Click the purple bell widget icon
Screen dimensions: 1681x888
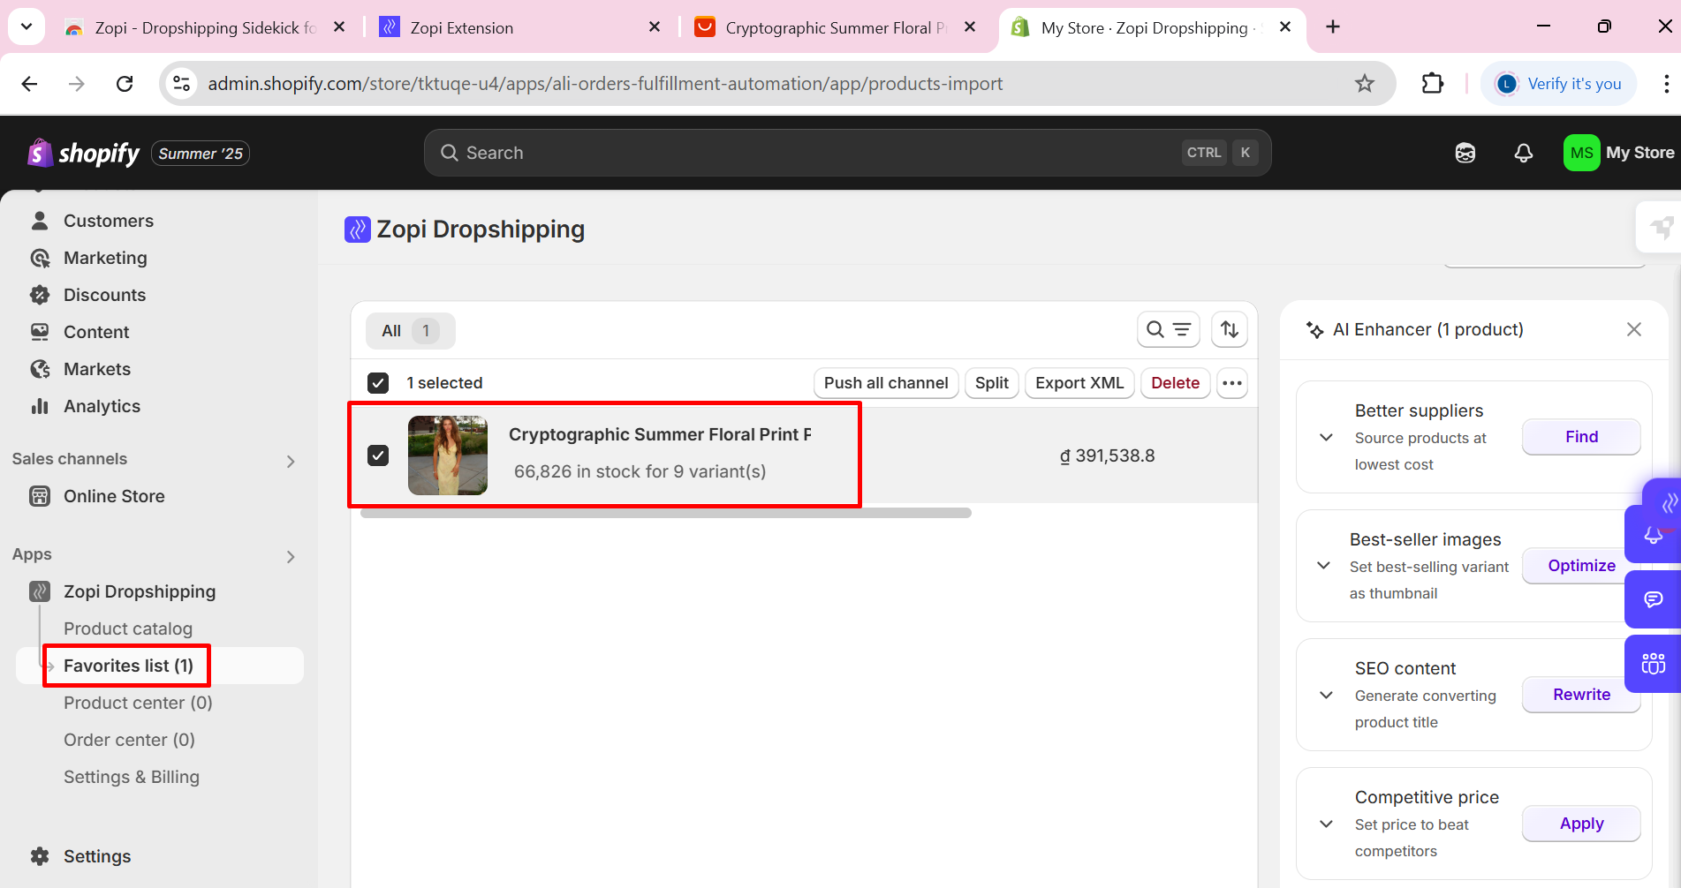point(1654,535)
